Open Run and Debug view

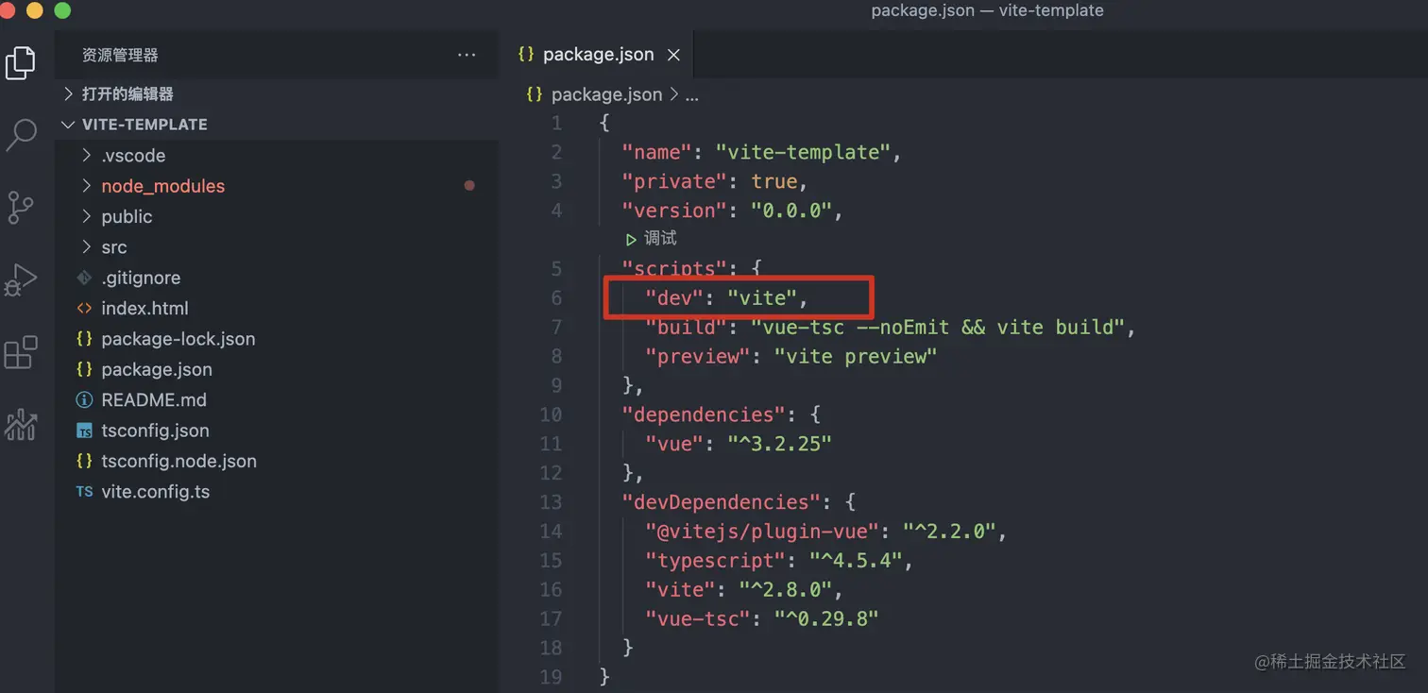coord(21,280)
